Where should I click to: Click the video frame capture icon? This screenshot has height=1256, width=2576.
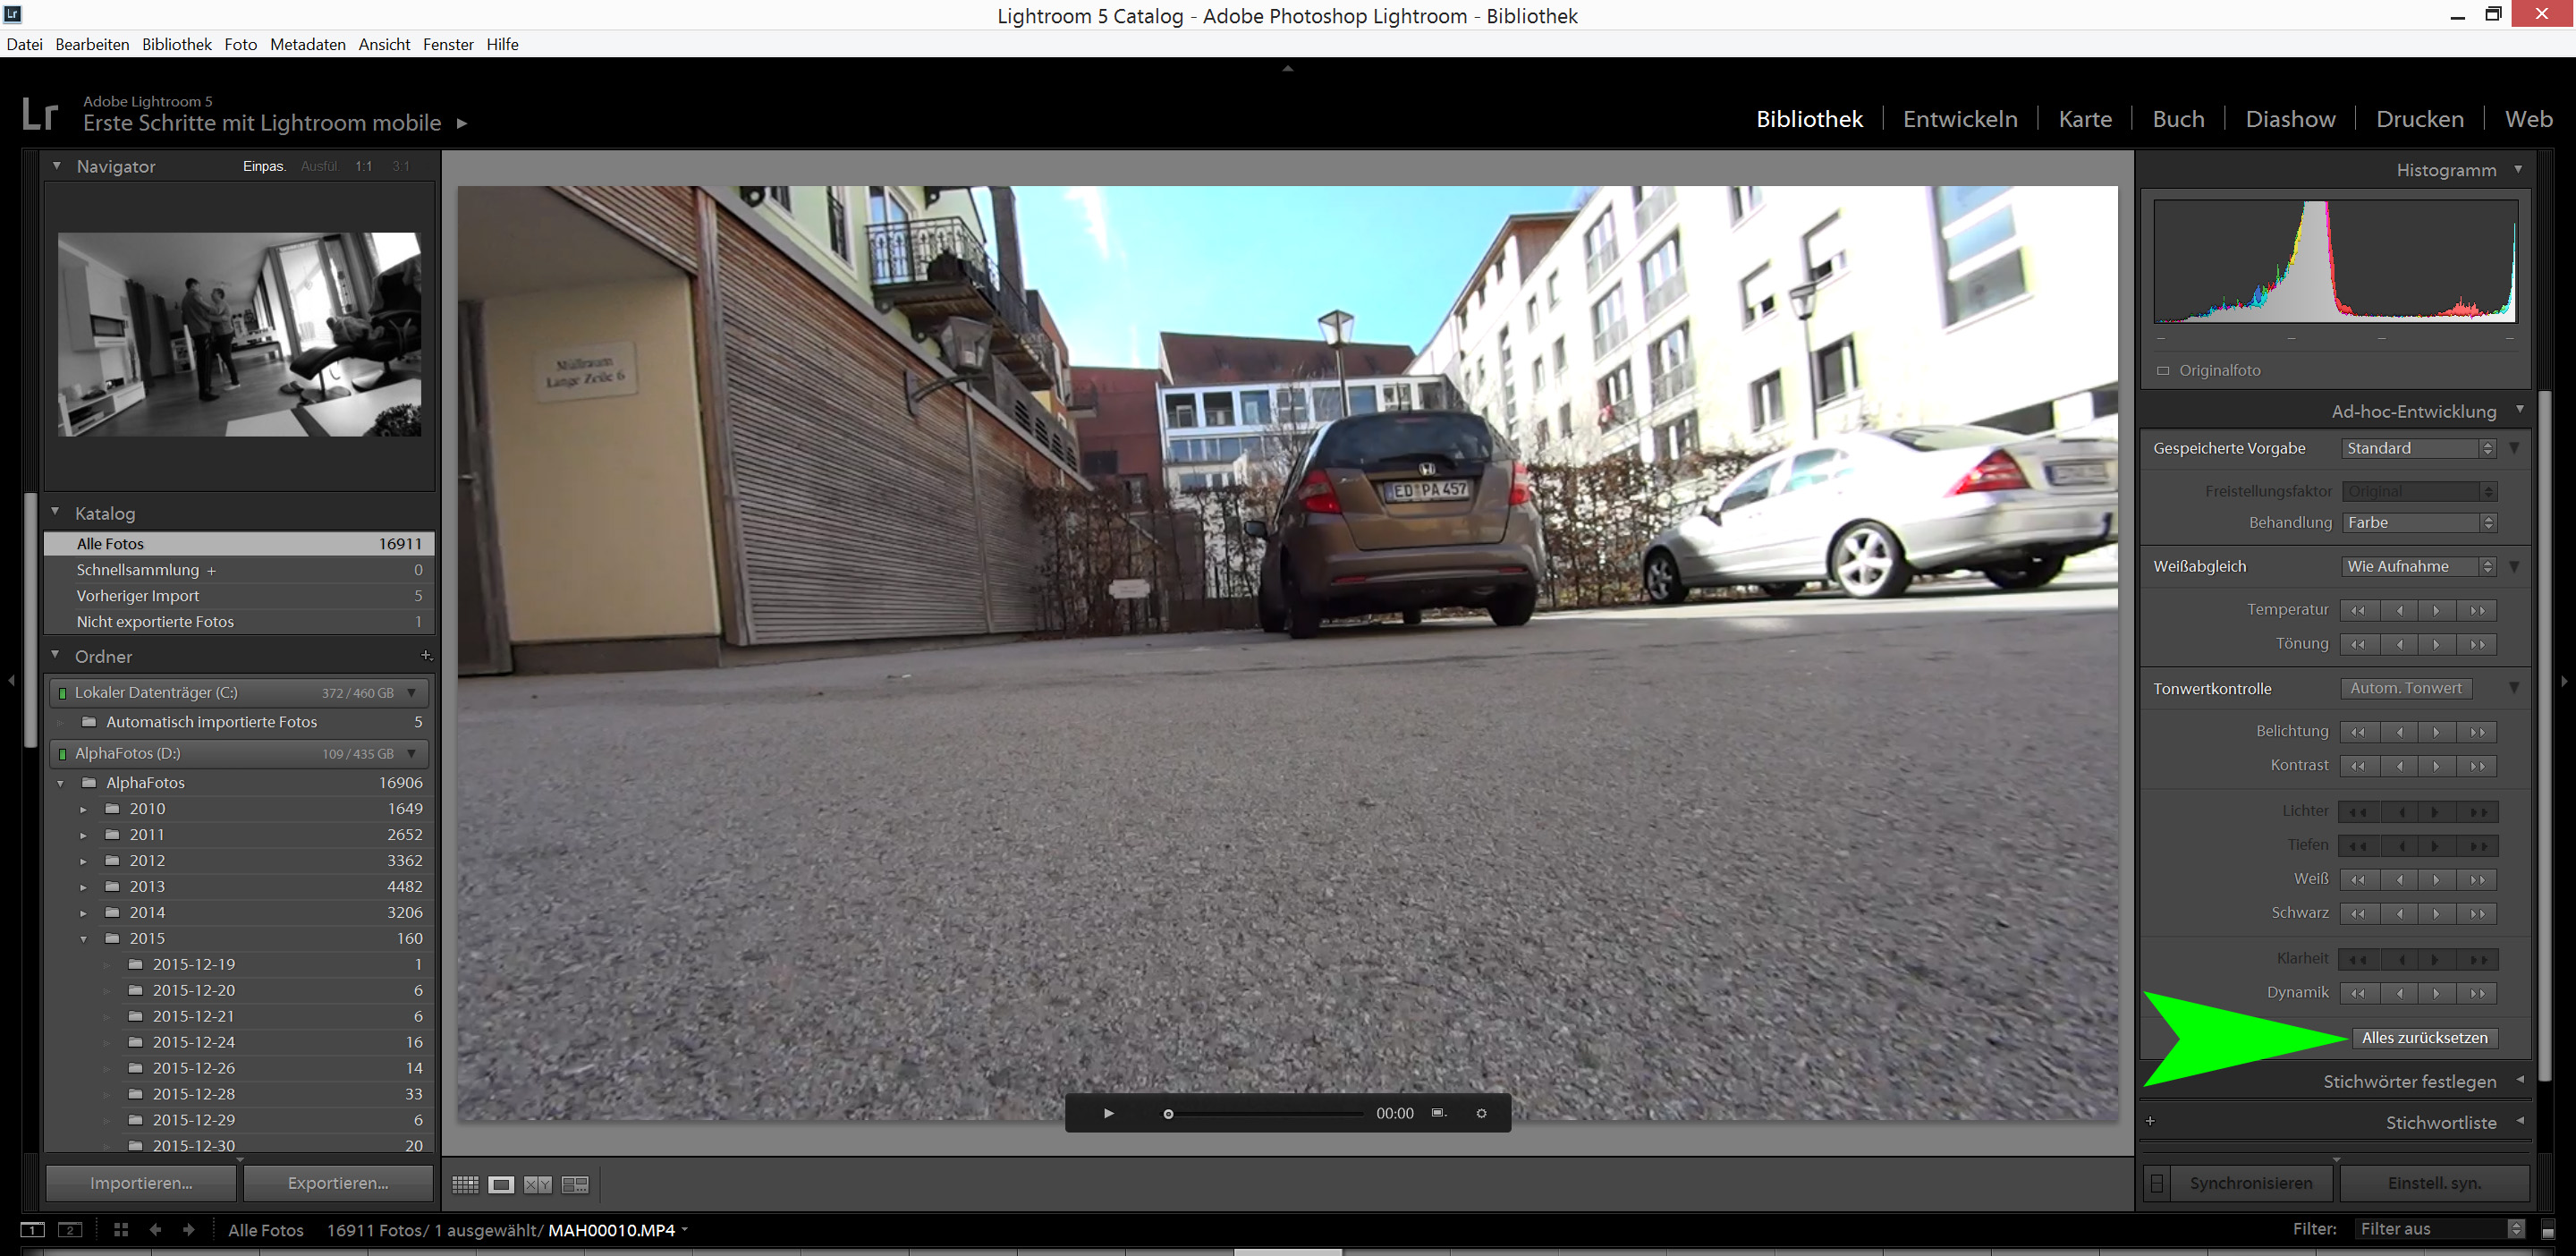point(1438,1113)
